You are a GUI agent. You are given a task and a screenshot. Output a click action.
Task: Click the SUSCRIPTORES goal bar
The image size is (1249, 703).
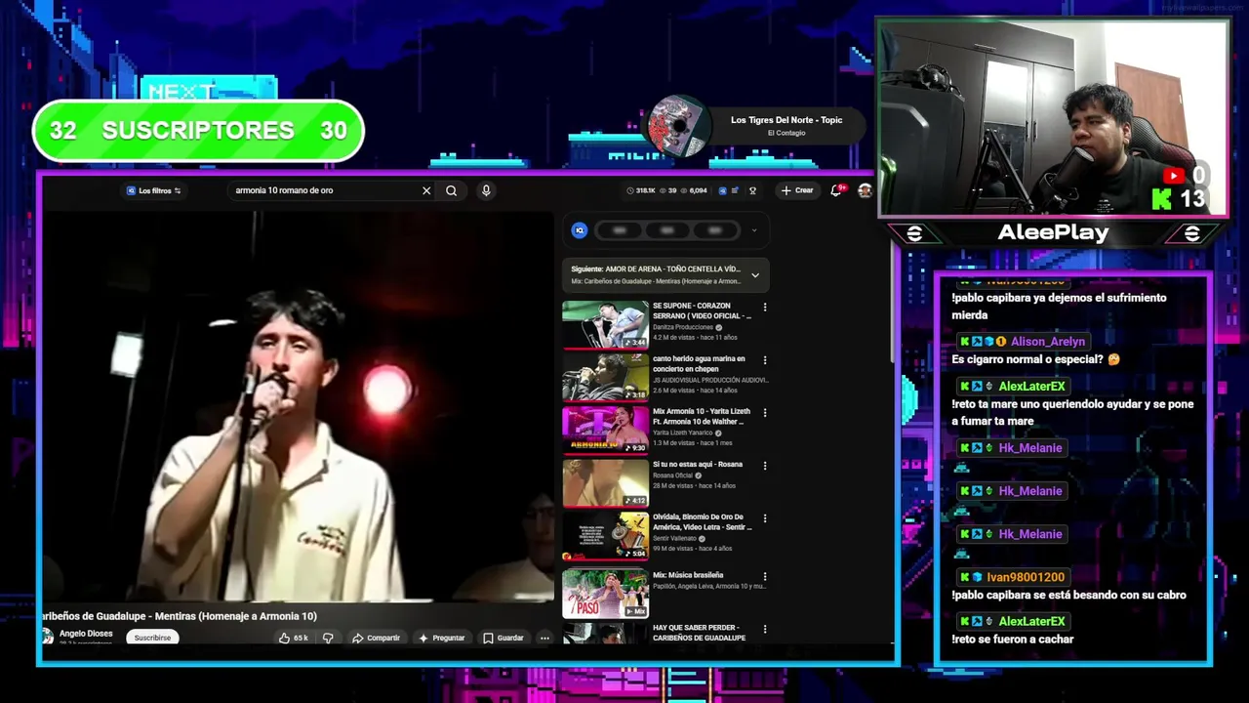pyautogui.click(x=198, y=130)
